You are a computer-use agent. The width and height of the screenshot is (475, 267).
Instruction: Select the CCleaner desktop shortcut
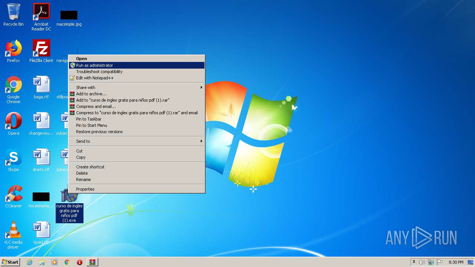13,197
